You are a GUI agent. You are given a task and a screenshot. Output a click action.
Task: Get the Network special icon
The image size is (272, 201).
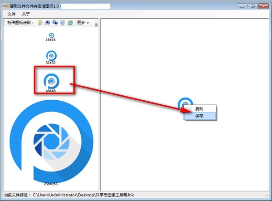click(x=55, y=23)
